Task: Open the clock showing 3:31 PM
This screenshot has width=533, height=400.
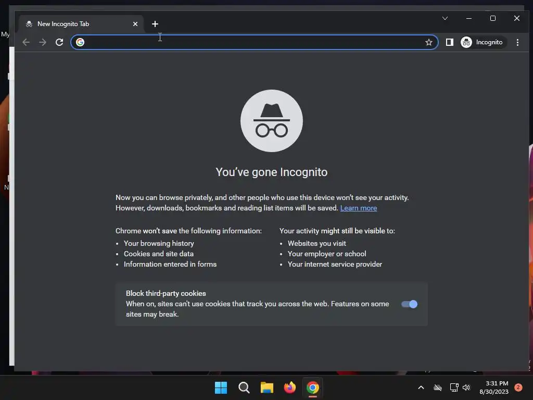Action: coord(494,387)
